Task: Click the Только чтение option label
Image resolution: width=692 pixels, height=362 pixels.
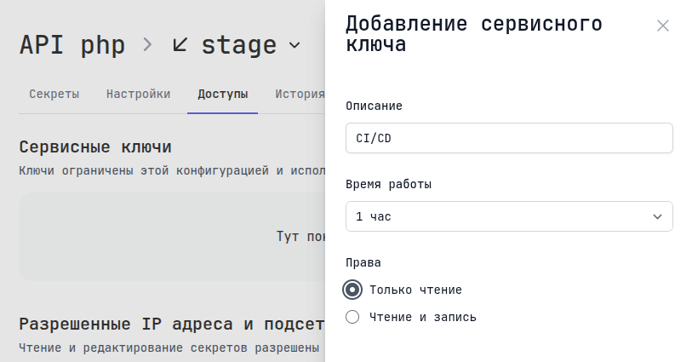Action: tap(415, 290)
